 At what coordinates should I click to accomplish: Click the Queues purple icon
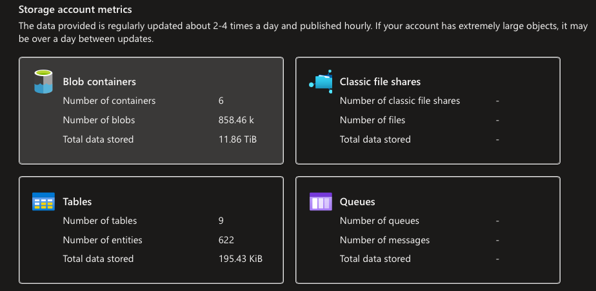321,201
